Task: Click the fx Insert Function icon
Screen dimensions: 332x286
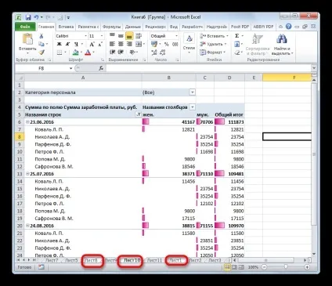Action: [x=101, y=68]
